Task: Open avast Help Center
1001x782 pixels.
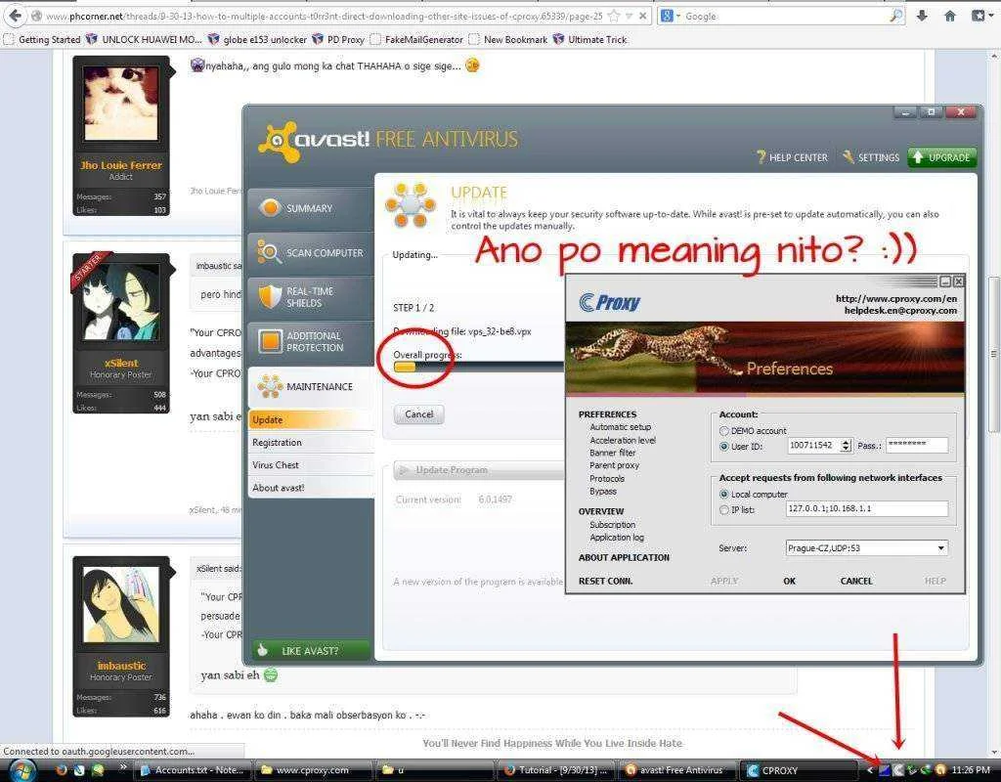Action: (x=792, y=157)
